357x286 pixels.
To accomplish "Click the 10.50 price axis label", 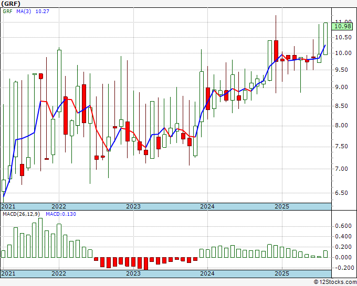I will point(343,37).
